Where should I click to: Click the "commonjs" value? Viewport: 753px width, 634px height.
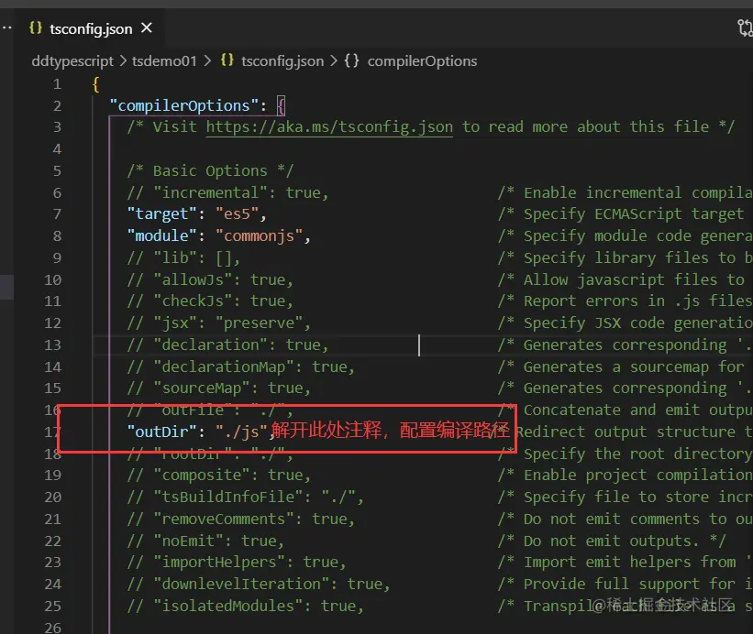(259, 236)
